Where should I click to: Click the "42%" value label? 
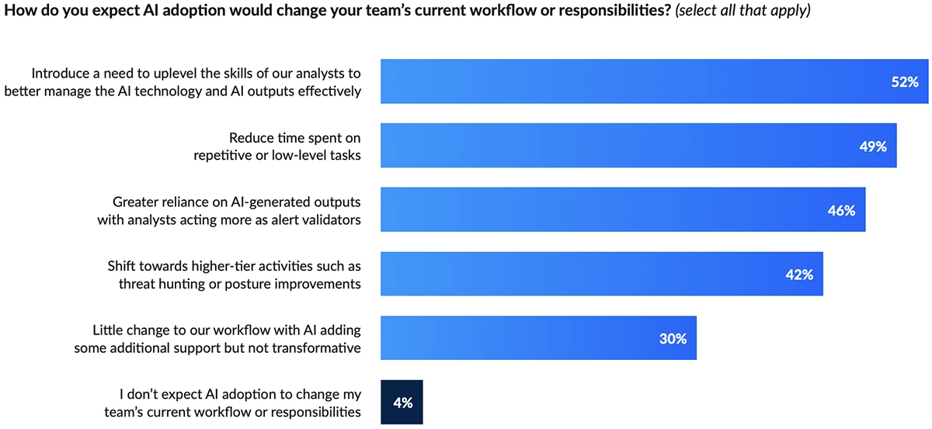click(x=798, y=275)
